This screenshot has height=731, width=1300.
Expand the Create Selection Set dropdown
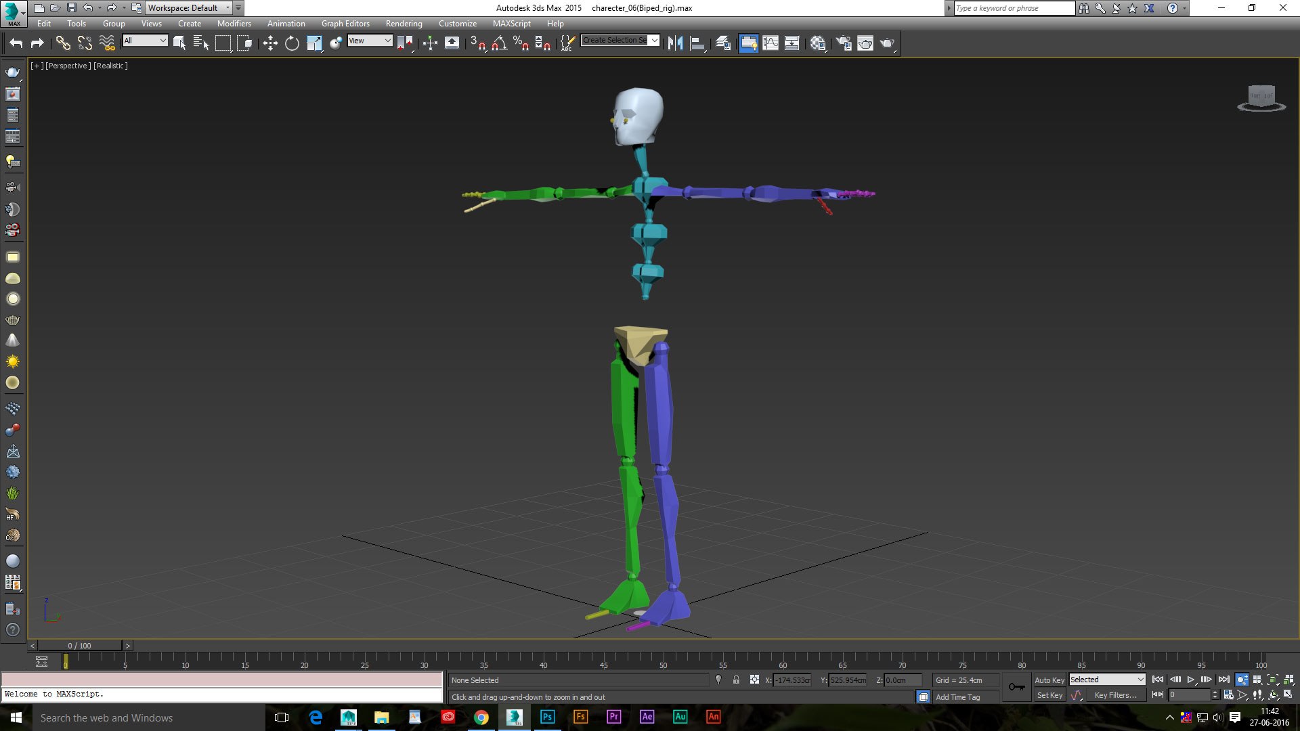point(654,41)
